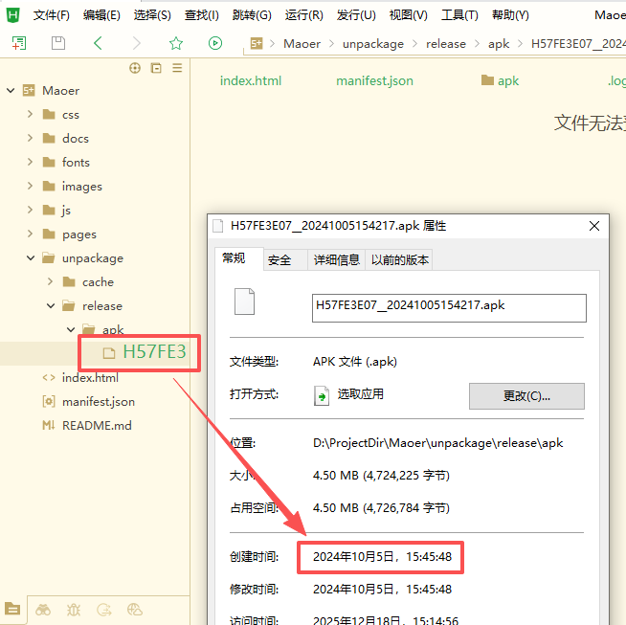Open the 工具(T) menu
This screenshot has width=626, height=625.
tap(459, 15)
